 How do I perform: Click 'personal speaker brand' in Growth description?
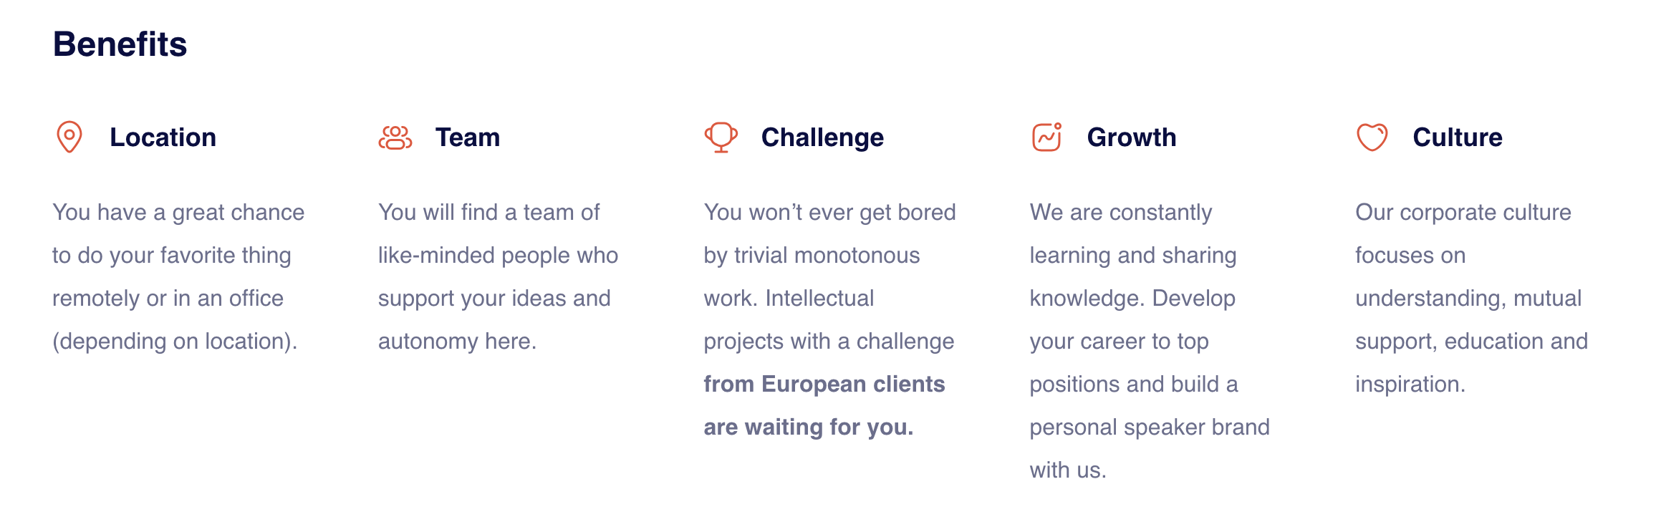pyautogui.click(x=1150, y=427)
